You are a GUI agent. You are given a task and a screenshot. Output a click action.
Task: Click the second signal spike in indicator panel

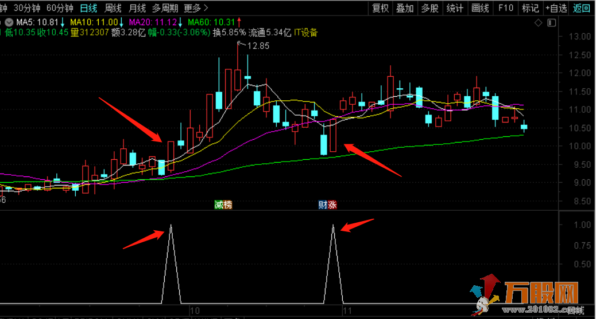point(334,265)
